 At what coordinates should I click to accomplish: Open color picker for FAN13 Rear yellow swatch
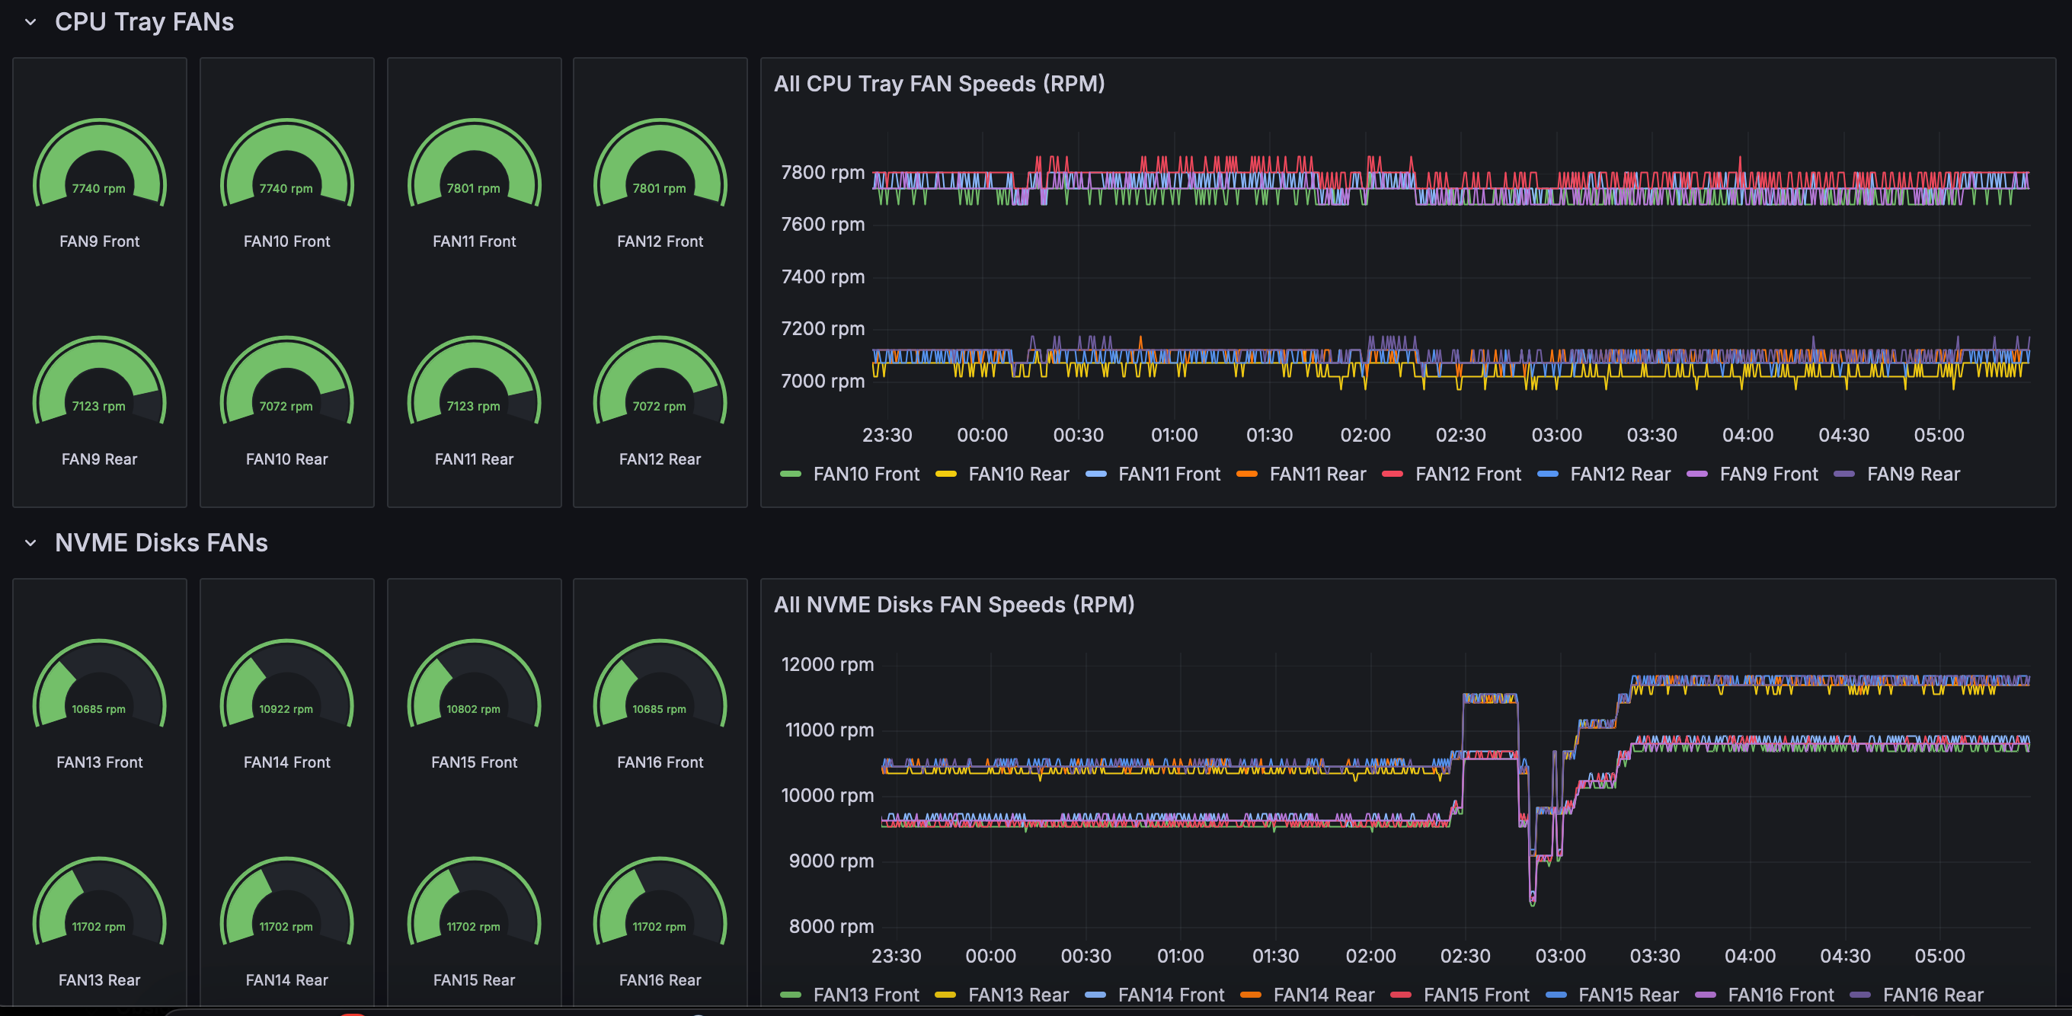945,995
